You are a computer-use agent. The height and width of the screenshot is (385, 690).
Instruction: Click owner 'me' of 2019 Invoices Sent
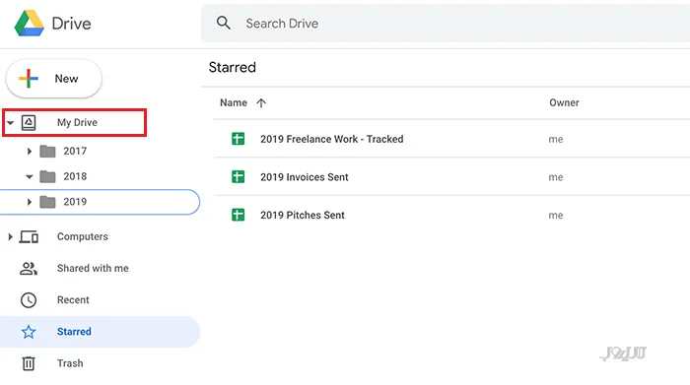[x=556, y=177]
